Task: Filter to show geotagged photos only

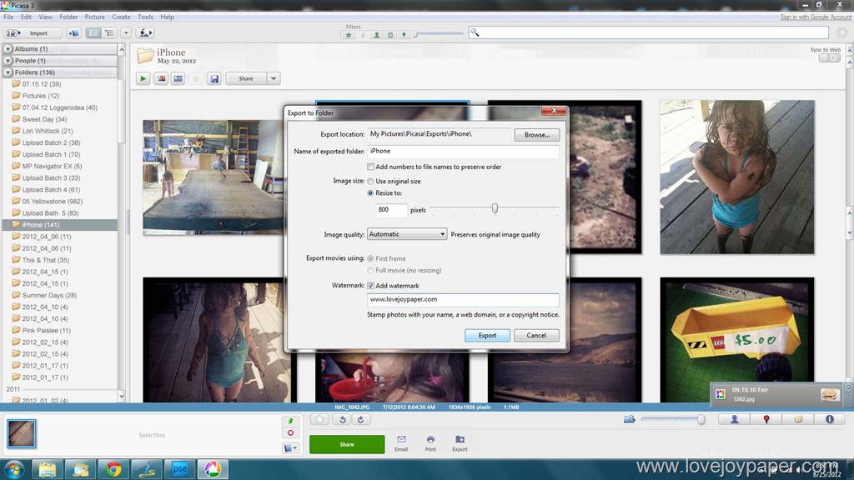Action: pos(404,35)
